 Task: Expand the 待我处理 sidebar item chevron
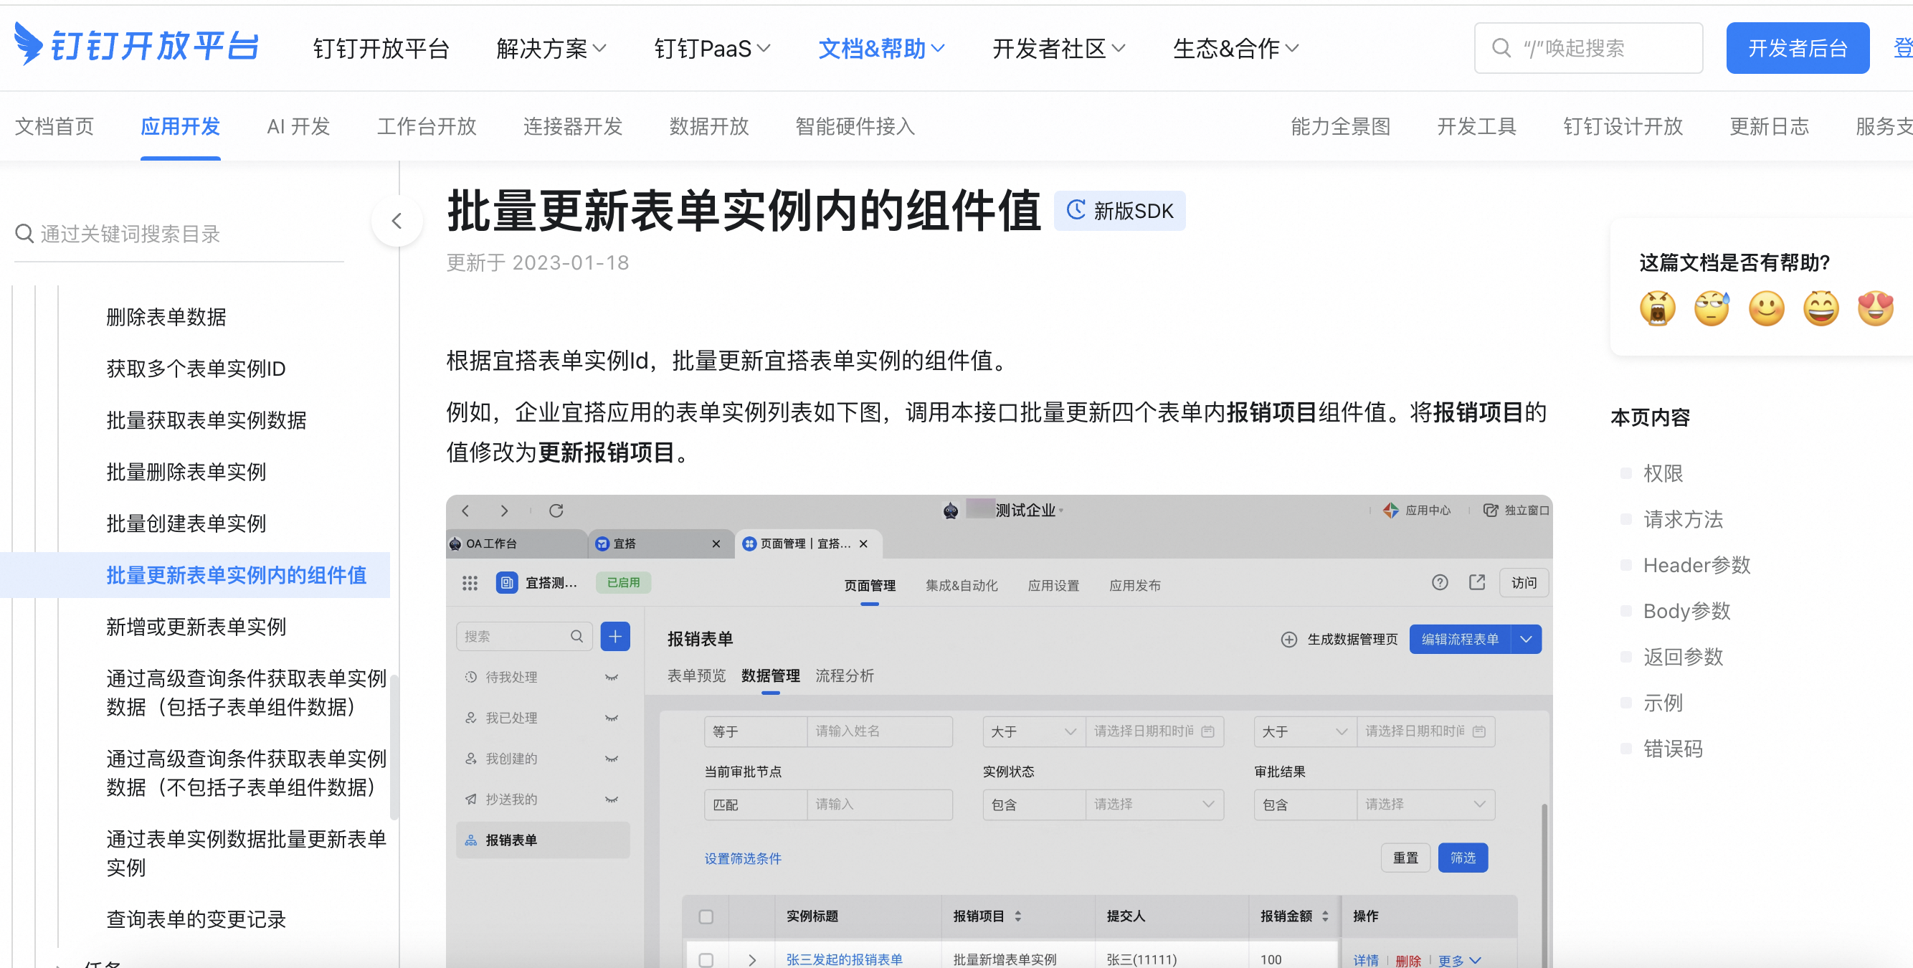pyautogui.click(x=611, y=678)
